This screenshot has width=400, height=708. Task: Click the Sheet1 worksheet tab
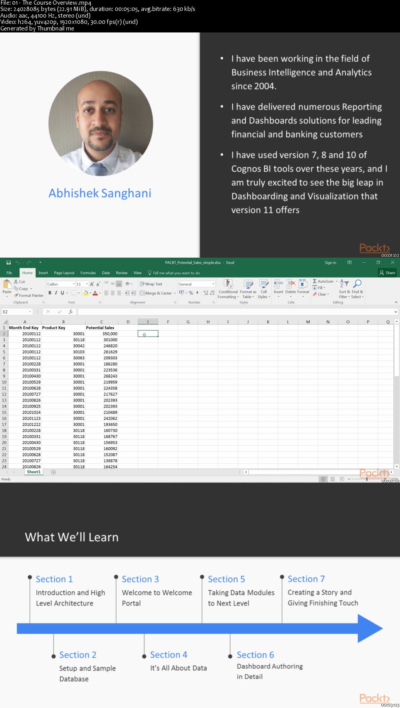tap(34, 472)
